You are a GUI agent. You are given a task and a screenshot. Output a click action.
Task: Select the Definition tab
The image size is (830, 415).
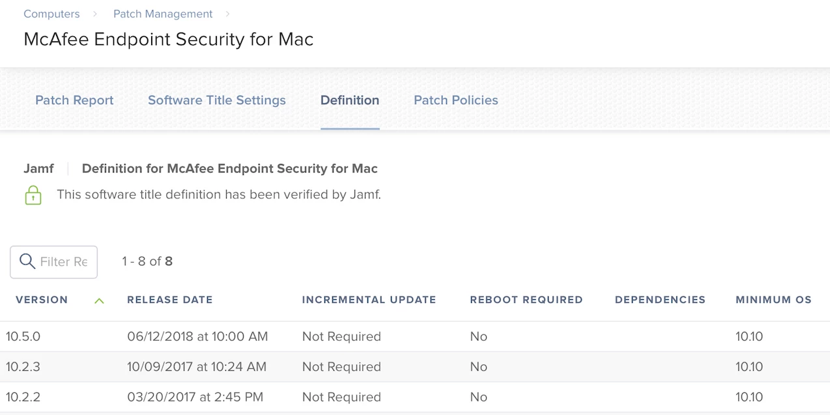coord(350,100)
